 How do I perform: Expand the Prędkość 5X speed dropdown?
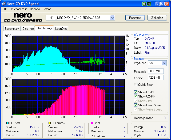(x=164, y=63)
